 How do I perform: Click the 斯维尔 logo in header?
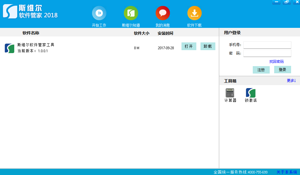pyautogui.click(x=10, y=11)
